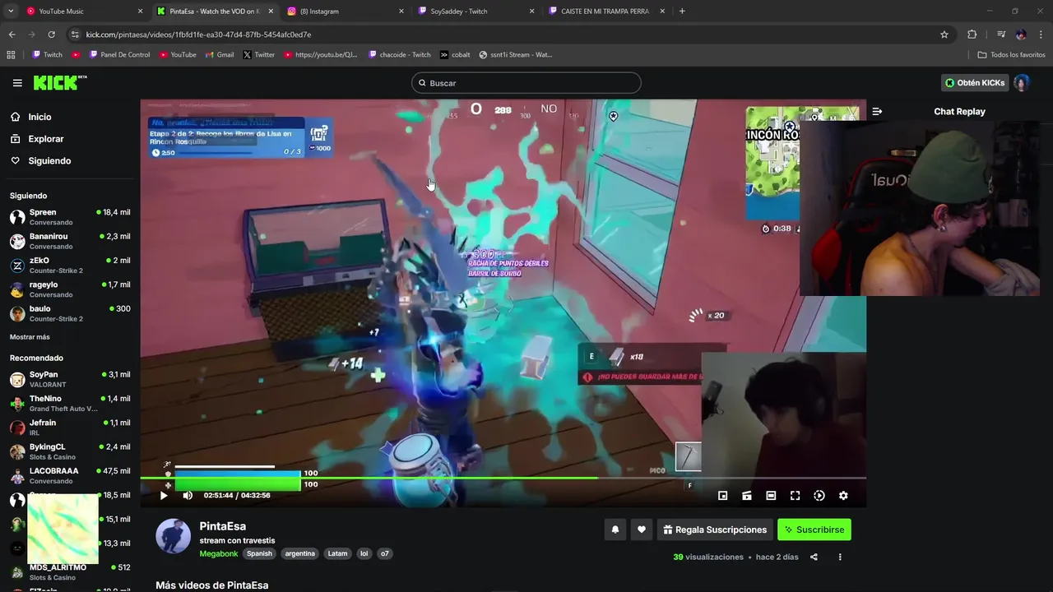Click Regala Suscripciones button

715,530
